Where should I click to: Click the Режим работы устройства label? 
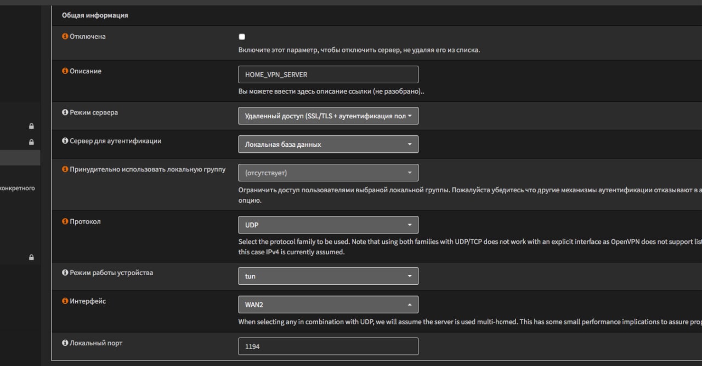click(x=111, y=273)
